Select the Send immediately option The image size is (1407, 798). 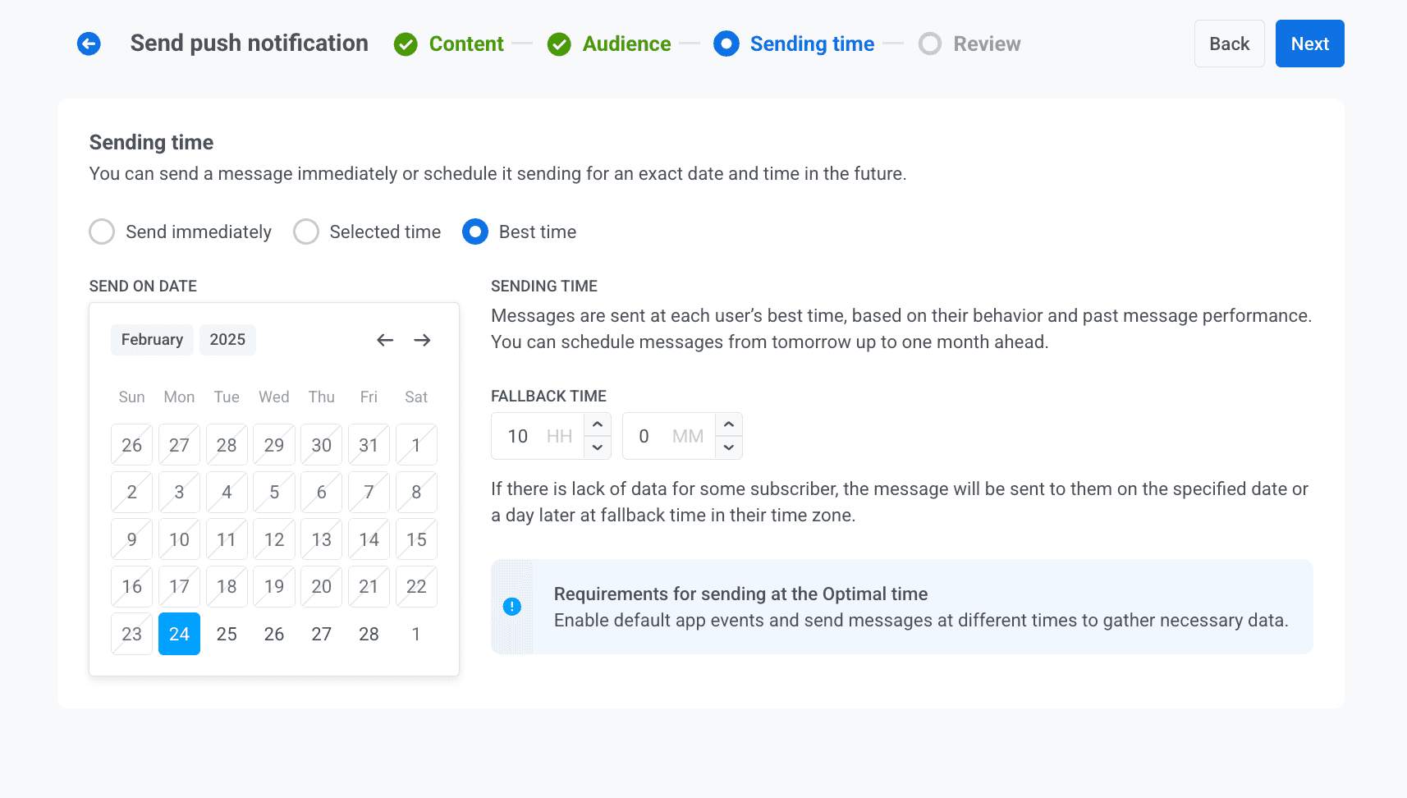(x=102, y=232)
